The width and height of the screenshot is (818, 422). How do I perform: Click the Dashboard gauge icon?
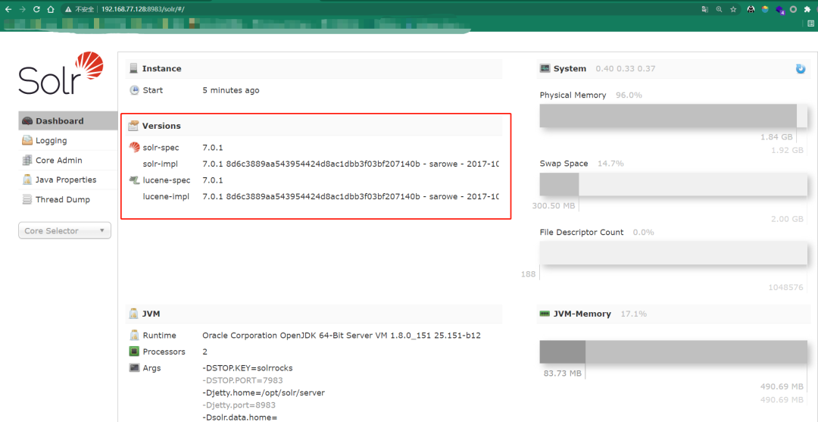[28, 121]
